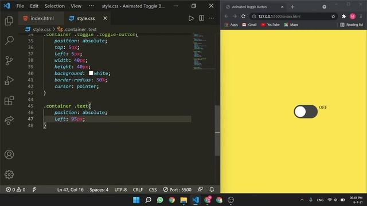Select CSS language mode in status bar
367x206 pixels.
(x=153, y=189)
